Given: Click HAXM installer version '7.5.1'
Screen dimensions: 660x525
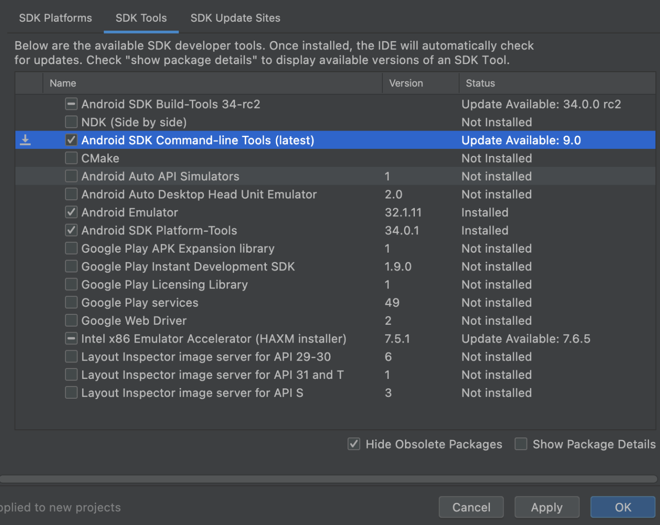Looking at the screenshot, I should click(x=397, y=339).
